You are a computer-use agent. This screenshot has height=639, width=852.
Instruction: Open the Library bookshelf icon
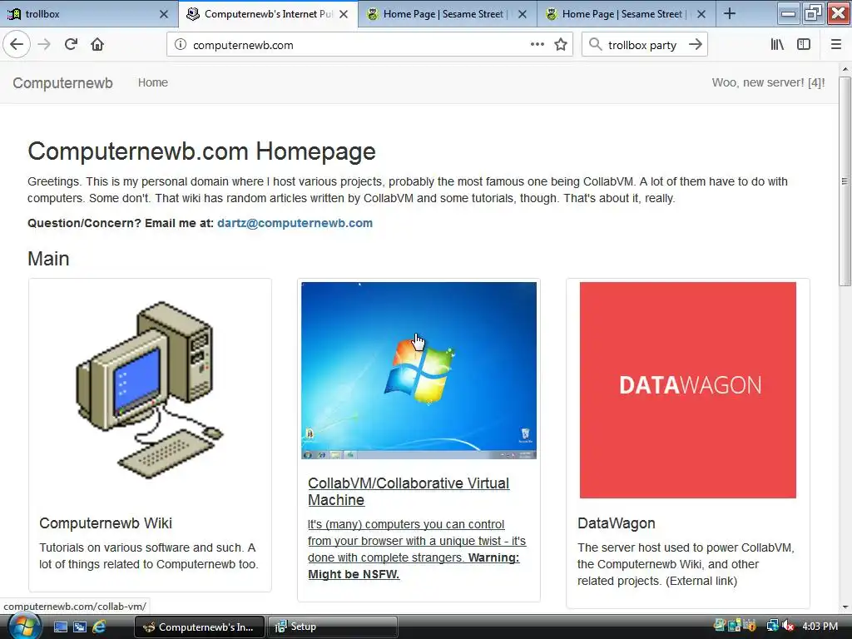tap(777, 45)
